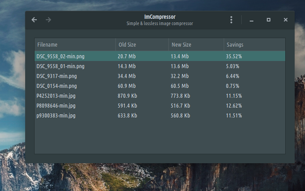Click the ImCompressor window title
The height and width of the screenshot is (191, 305).
click(x=160, y=17)
